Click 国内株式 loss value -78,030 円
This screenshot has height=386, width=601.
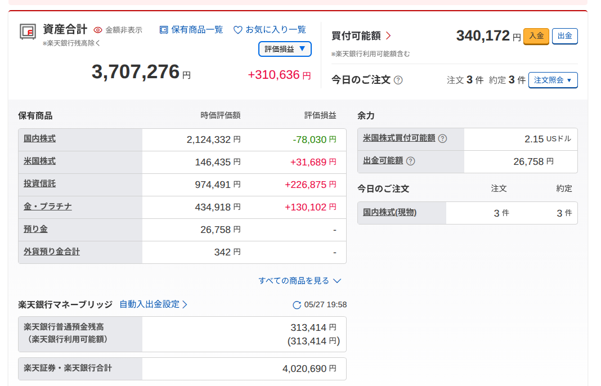315,140
